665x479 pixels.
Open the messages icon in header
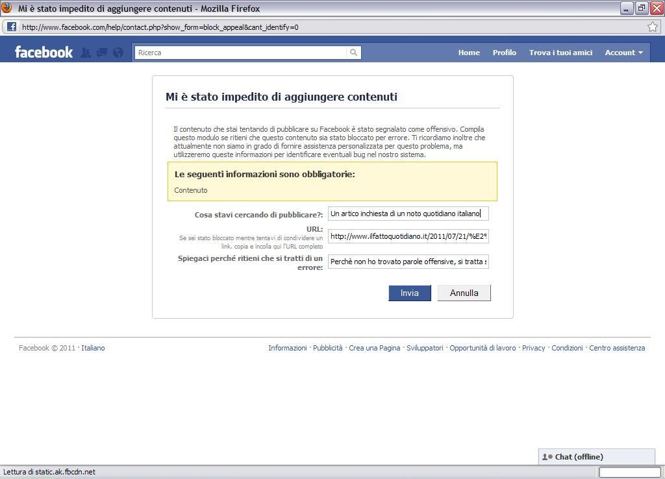click(x=102, y=53)
